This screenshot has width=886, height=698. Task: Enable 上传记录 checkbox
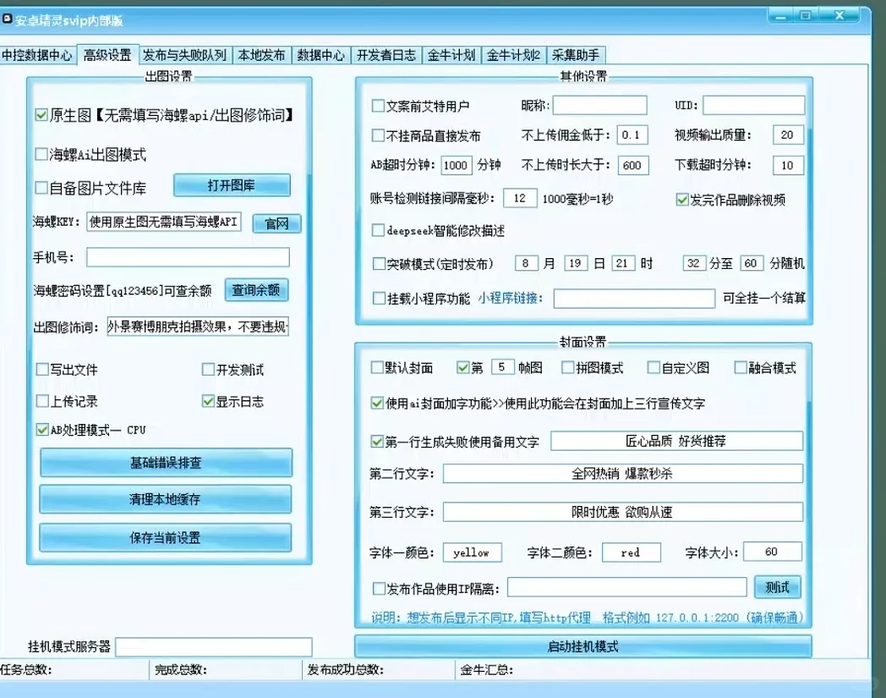tap(42, 401)
